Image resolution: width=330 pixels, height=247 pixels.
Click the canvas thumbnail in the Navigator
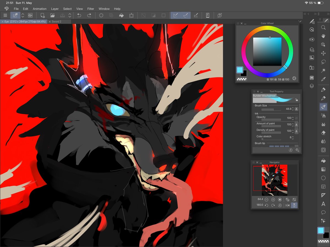(x=275, y=180)
